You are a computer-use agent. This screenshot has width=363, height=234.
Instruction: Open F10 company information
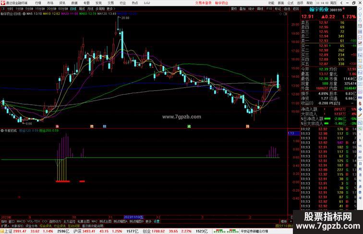pos(269,9)
